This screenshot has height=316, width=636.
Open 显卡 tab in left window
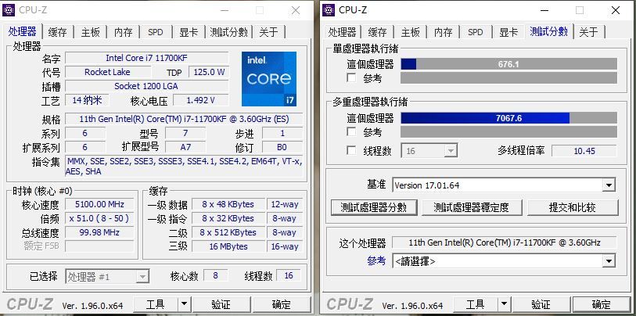pyautogui.click(x=189, y=32)
